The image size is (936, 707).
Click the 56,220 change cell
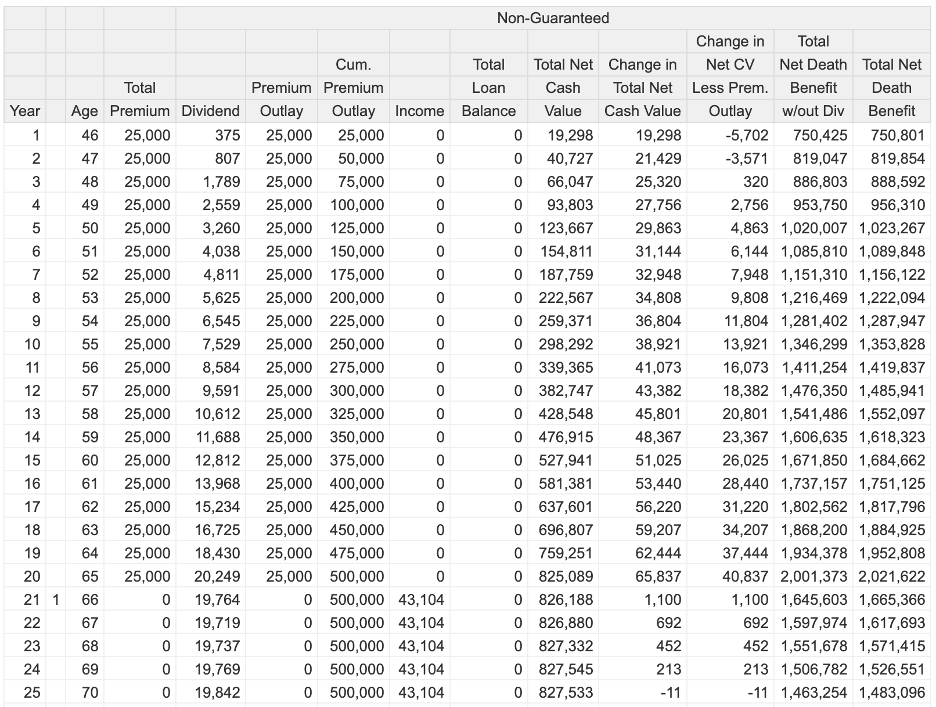coord(643,507)
